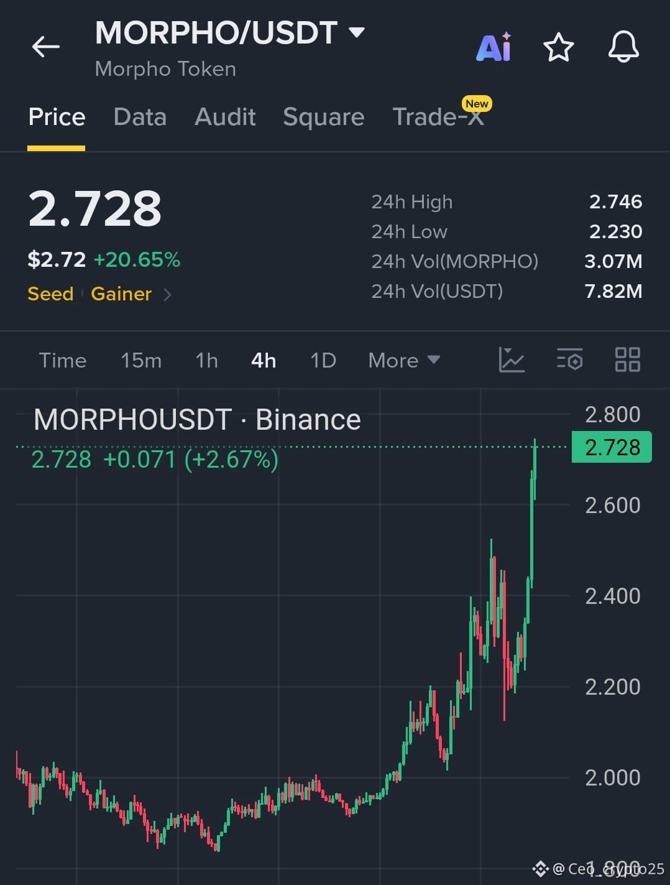Click the 2.000 price axis label
Screen dimensions: 670x885
[x=612, y=777]
